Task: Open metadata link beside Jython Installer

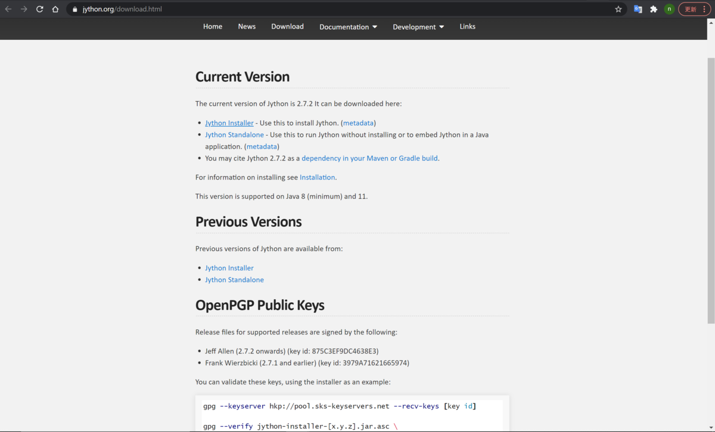Action: (x=358, y=123)
